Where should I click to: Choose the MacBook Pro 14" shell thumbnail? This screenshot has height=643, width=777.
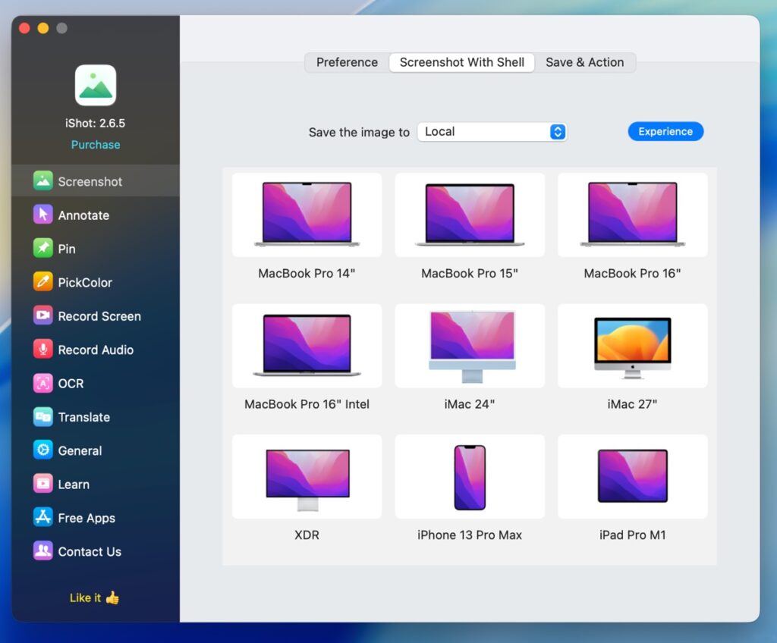click(307, 215)
